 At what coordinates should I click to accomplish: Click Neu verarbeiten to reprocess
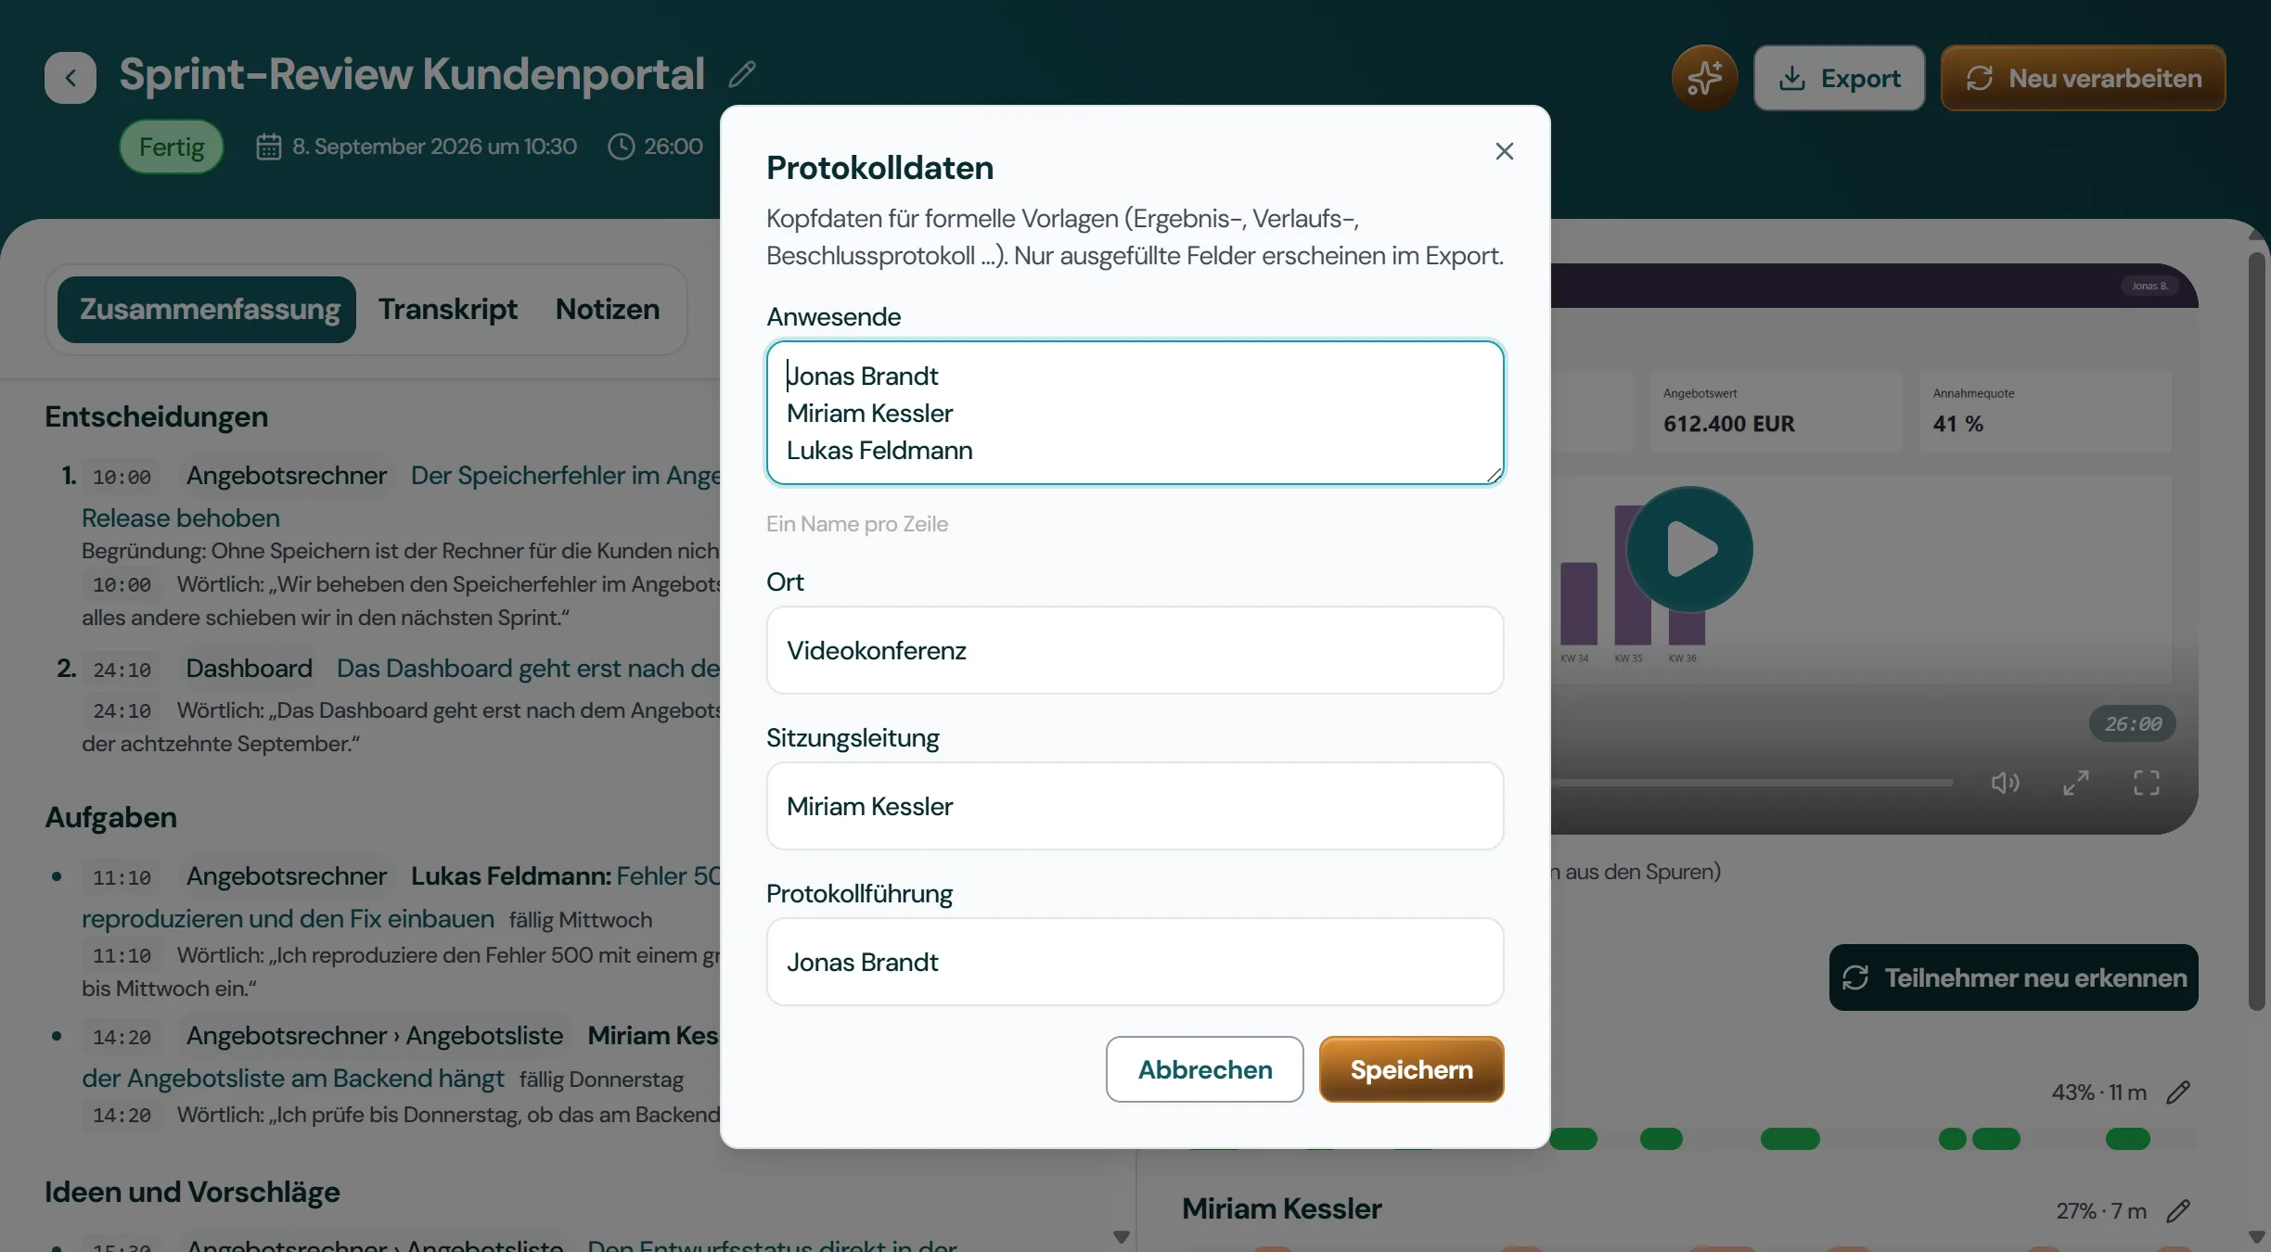[2083, 78]
